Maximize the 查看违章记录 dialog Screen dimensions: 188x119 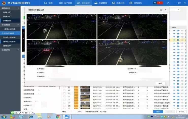[x=161, y=10]
